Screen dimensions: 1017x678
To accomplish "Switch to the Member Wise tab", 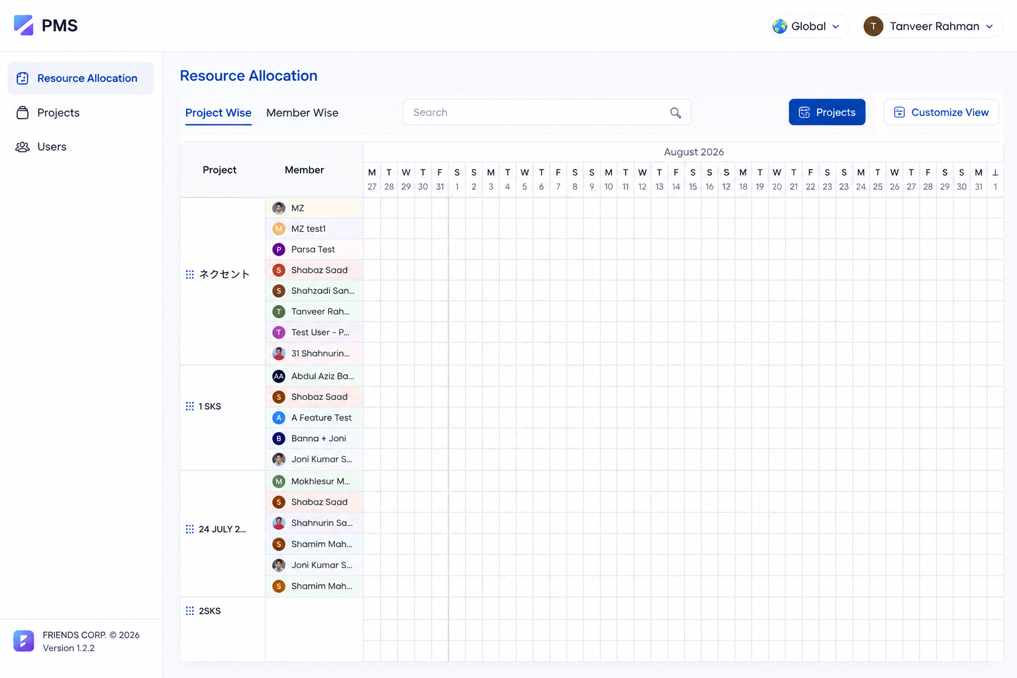I will [x=302, y=113].
